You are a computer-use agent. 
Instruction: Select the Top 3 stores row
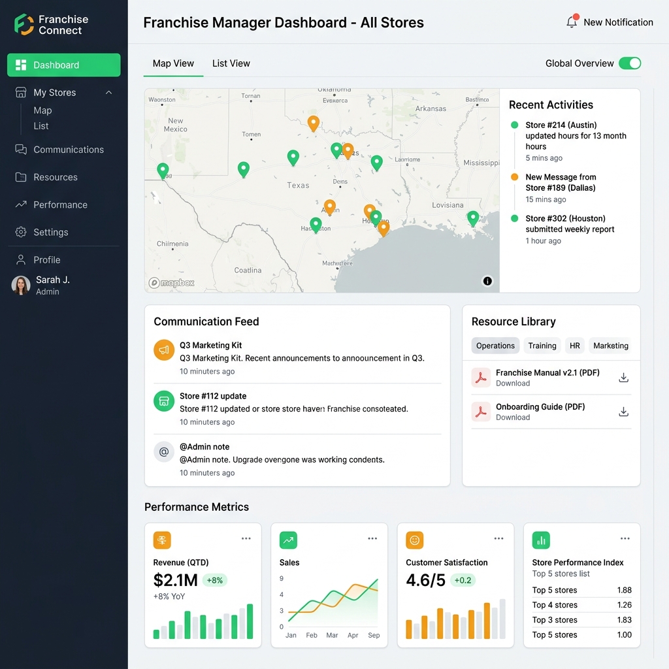tap(582, 620)
